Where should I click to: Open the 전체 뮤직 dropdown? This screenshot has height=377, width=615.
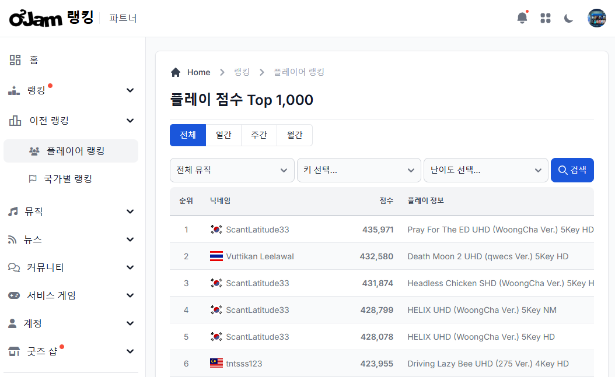click(x=232, y=170)
